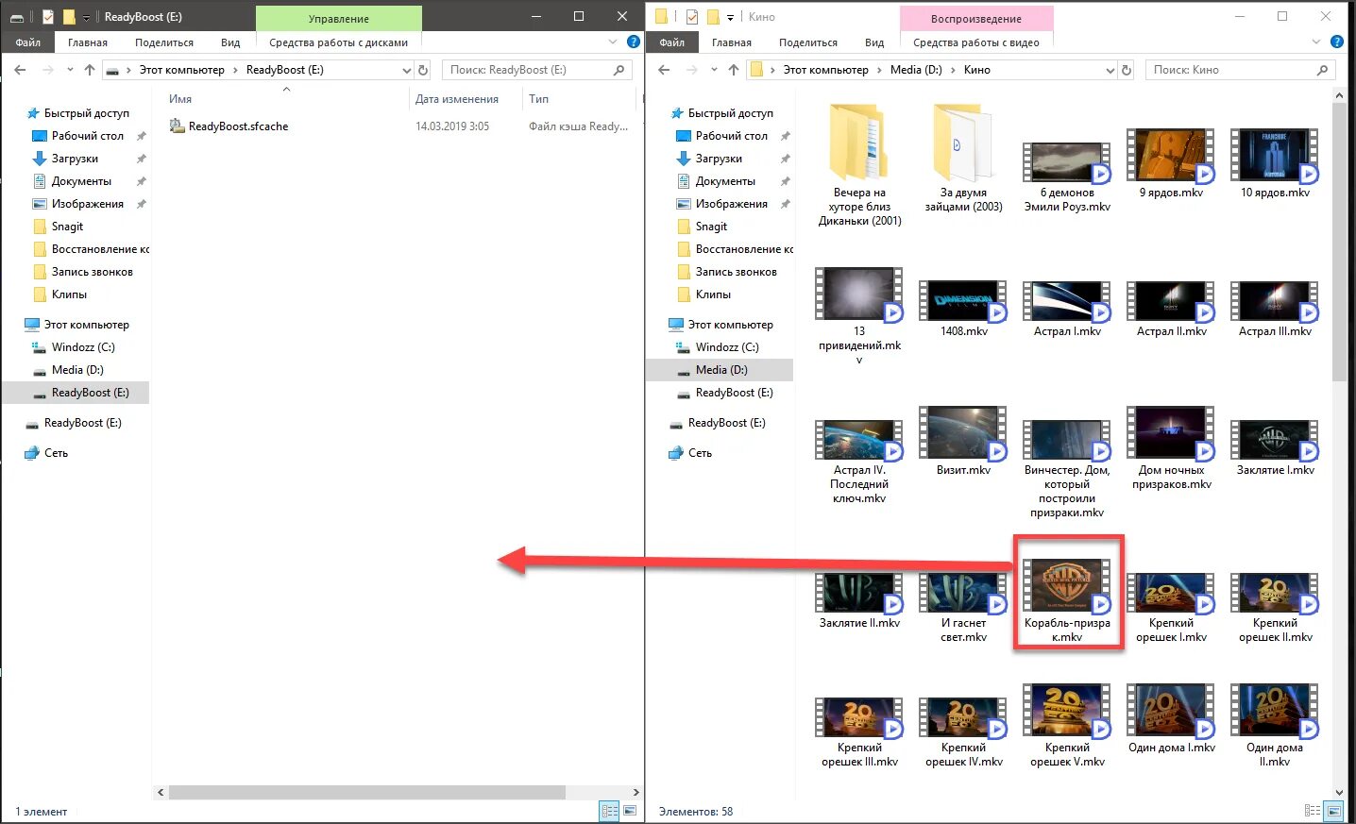Viewport: 1356px width, 824px height.
Task: Open Средства работы с видео tab
Action: pos(975,42)
